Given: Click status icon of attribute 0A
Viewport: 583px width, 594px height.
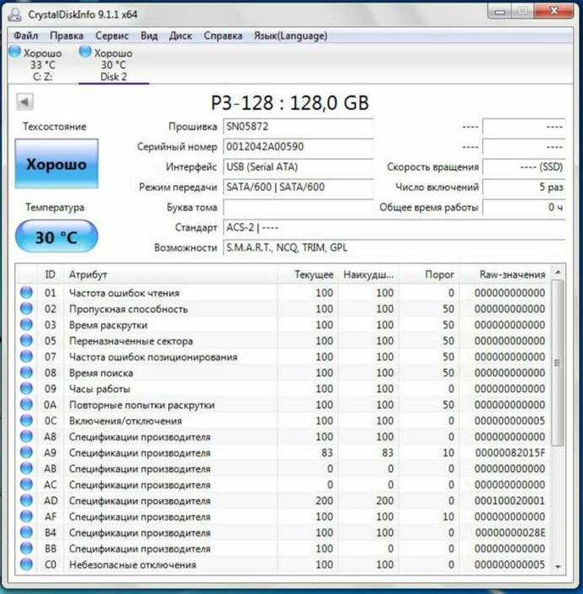Looking at the screenshot, I should click(x=26, y=405).
